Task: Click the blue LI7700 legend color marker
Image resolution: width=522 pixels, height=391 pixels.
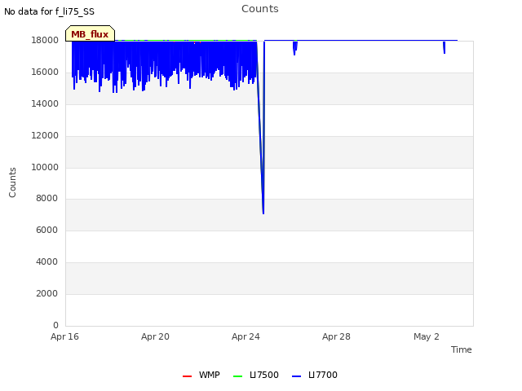Action: (x=296, y=376)
